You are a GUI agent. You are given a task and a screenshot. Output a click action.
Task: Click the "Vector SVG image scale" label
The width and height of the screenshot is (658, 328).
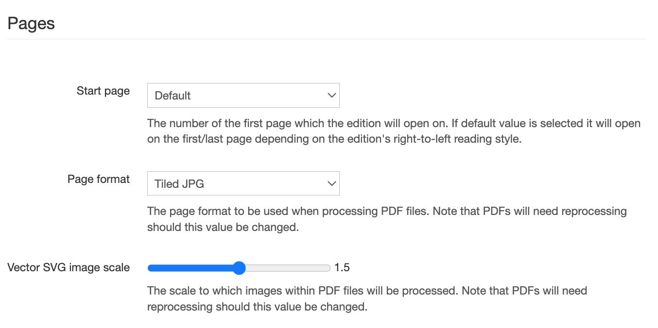pyautogui.click(x=69, y=267)
